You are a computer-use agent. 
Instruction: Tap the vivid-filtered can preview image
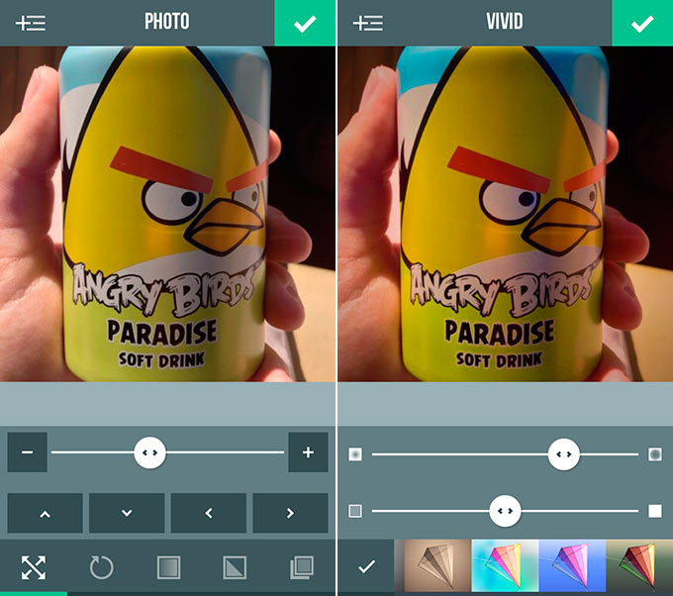(506, 214)
